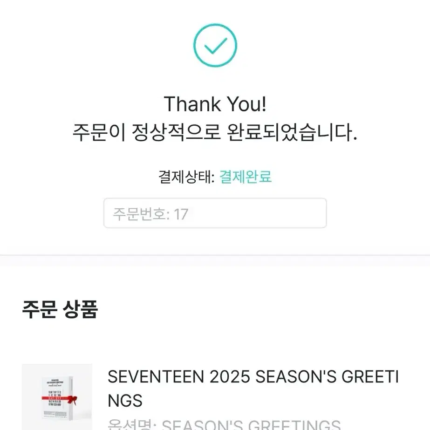Click the word "정상적으로" in the message

point(177,132)
